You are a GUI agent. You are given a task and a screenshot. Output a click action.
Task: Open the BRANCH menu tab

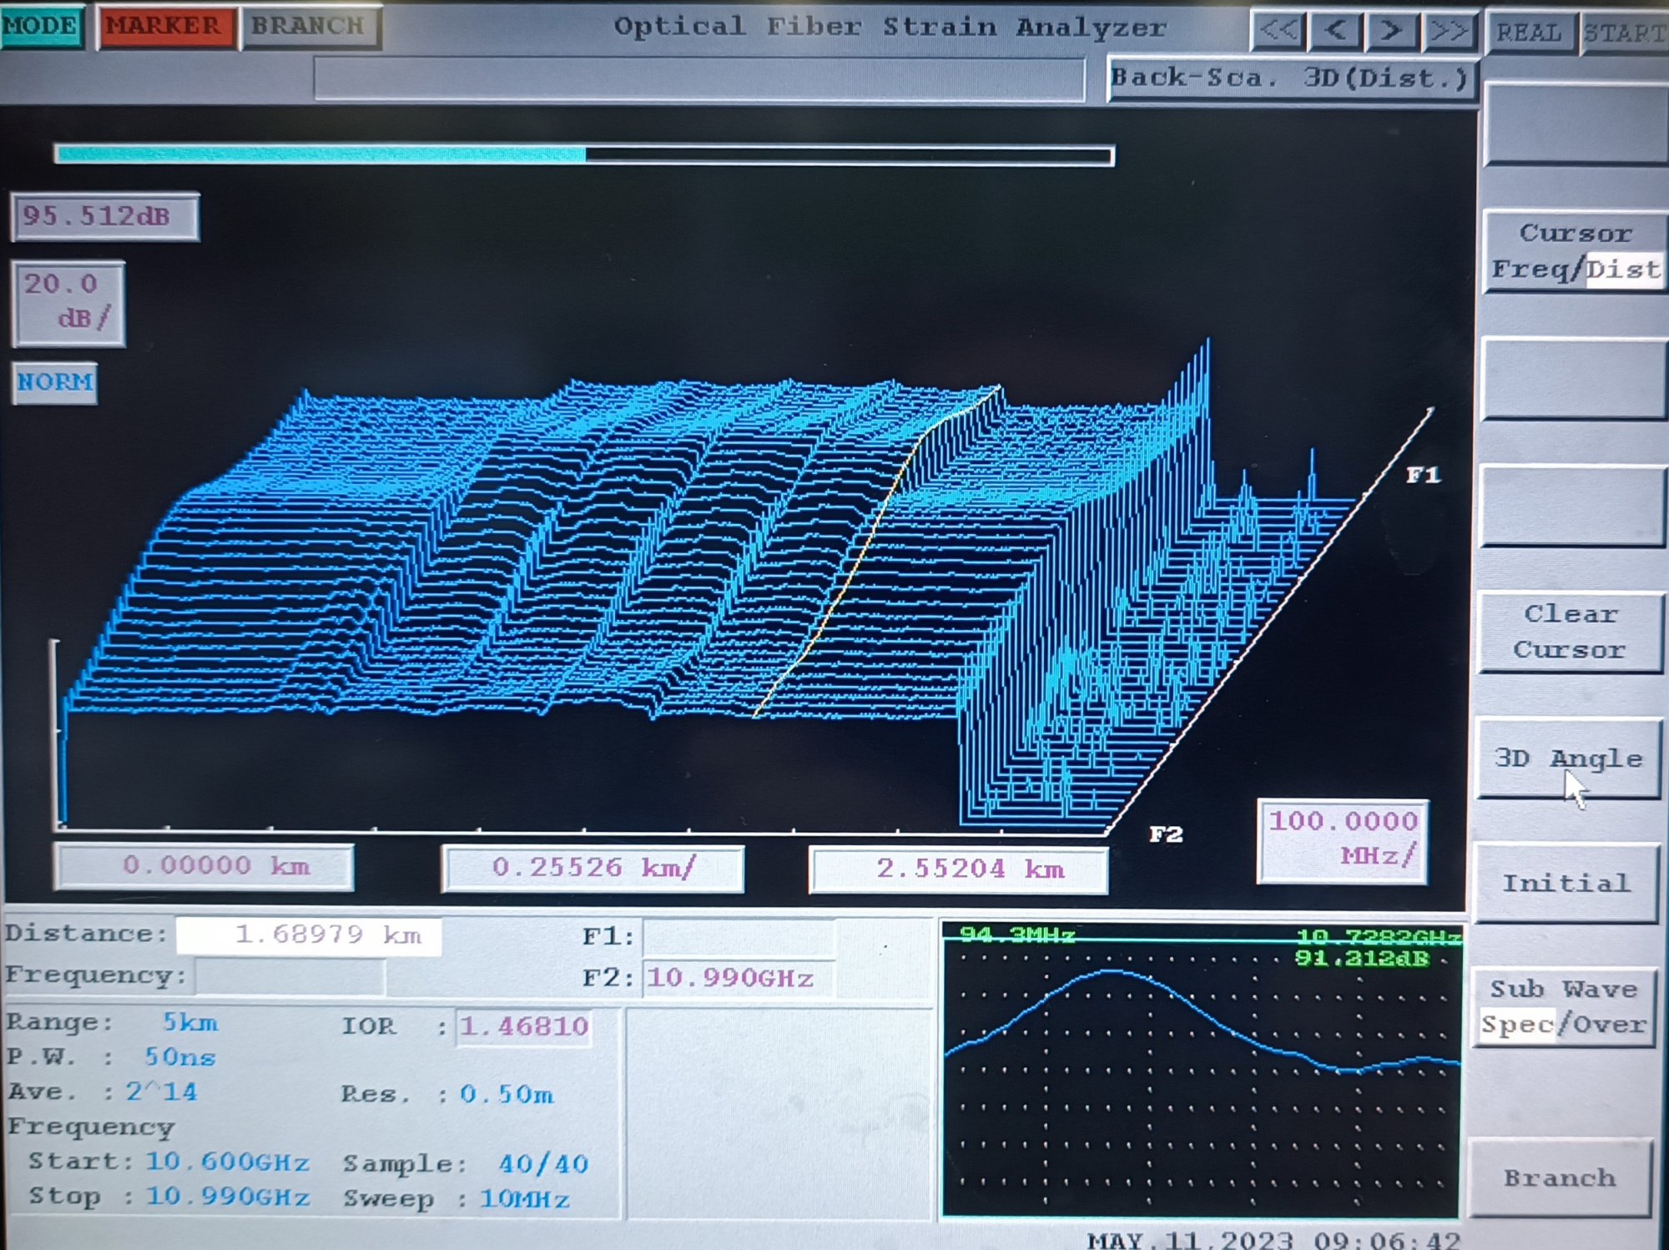pos(309,26)
